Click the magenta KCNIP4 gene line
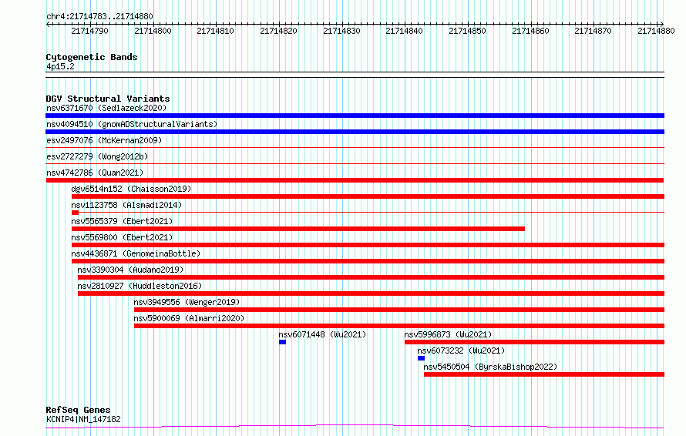The image size is (686, 436). click(x=355, y=426)
